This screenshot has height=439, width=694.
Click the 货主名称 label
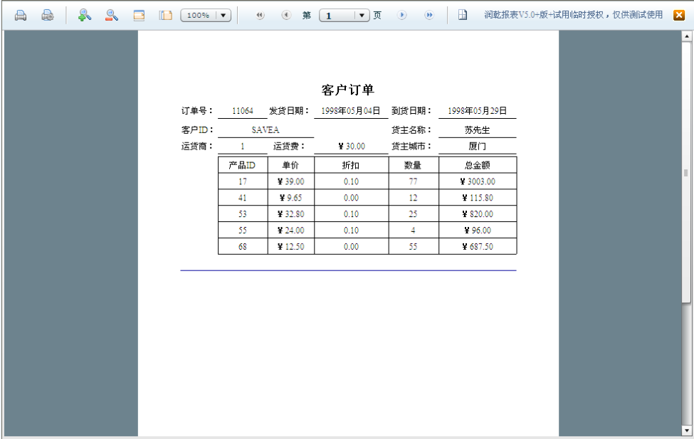coord(411,130)
